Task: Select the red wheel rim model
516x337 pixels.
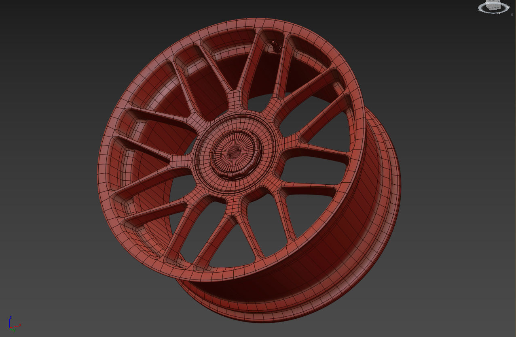Action: click(x=249, y=171)
